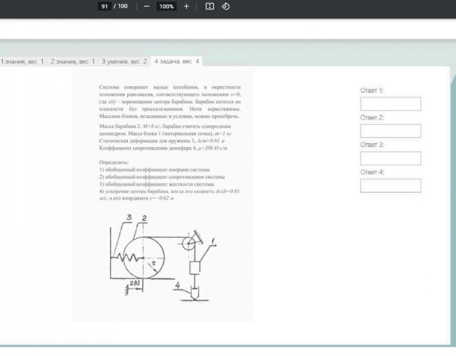Click the zoom in plus icon

coord(187,6)
